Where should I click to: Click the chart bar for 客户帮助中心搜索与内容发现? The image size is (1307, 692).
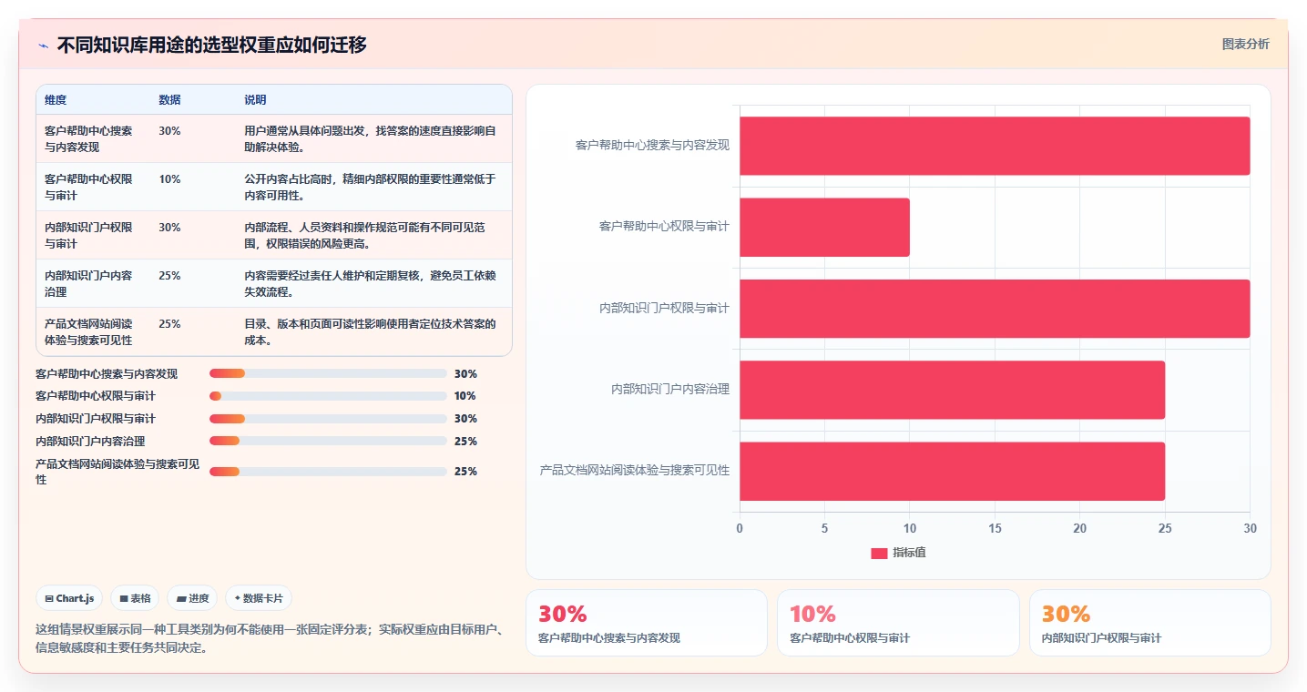coord(995,146)
